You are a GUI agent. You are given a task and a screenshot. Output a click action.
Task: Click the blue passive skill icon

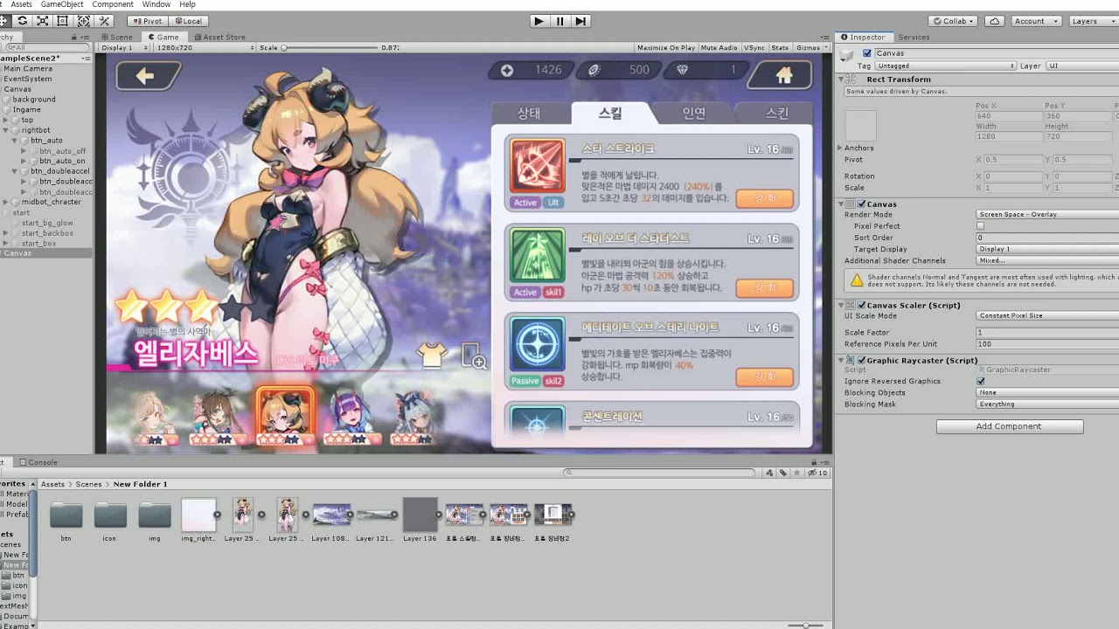point(537,345)
